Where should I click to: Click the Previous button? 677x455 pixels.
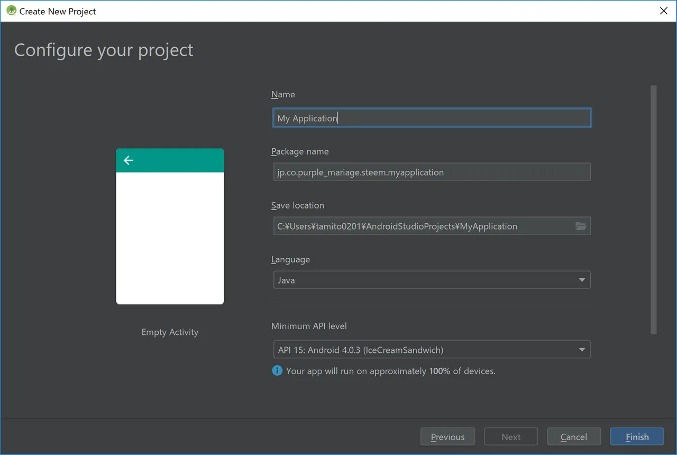[x=447, y=437]
